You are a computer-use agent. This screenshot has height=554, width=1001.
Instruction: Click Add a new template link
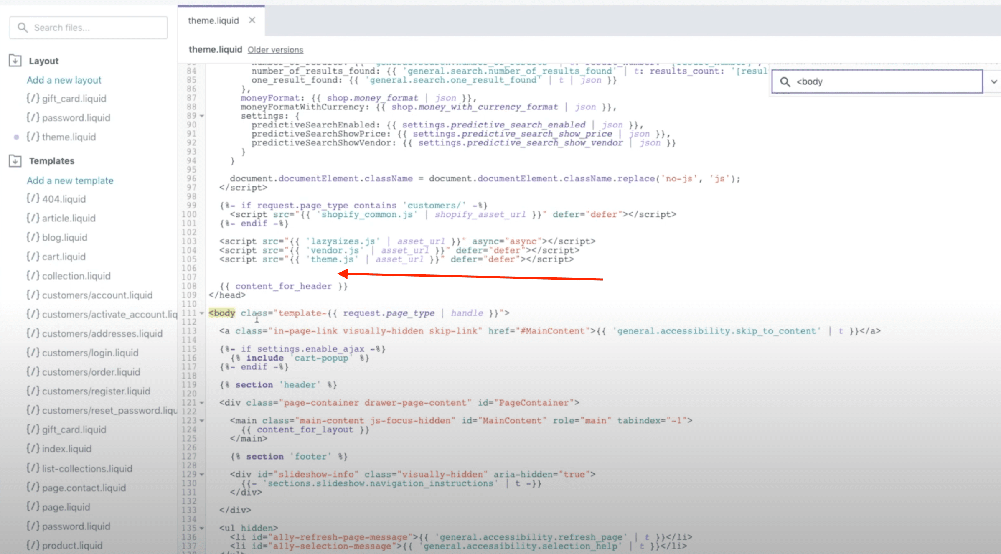tap(70, 180)
